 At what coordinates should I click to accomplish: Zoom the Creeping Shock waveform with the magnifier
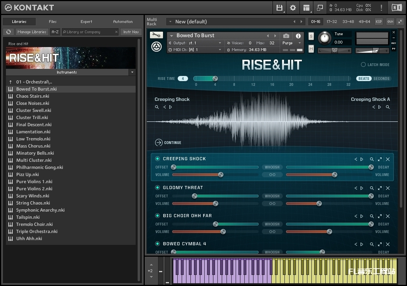click(x=157, y=107)
